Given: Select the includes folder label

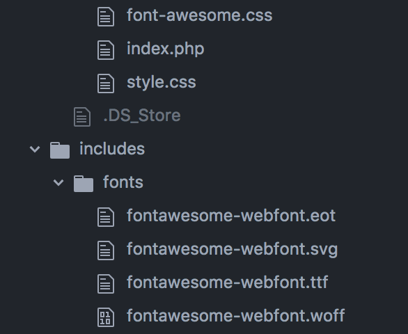Looking at the screenshot, I should pyautogui.click(x=112, y=148).
